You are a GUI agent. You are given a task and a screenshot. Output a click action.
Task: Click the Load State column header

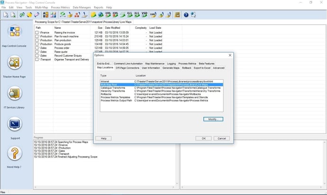(x=165, y=28)
